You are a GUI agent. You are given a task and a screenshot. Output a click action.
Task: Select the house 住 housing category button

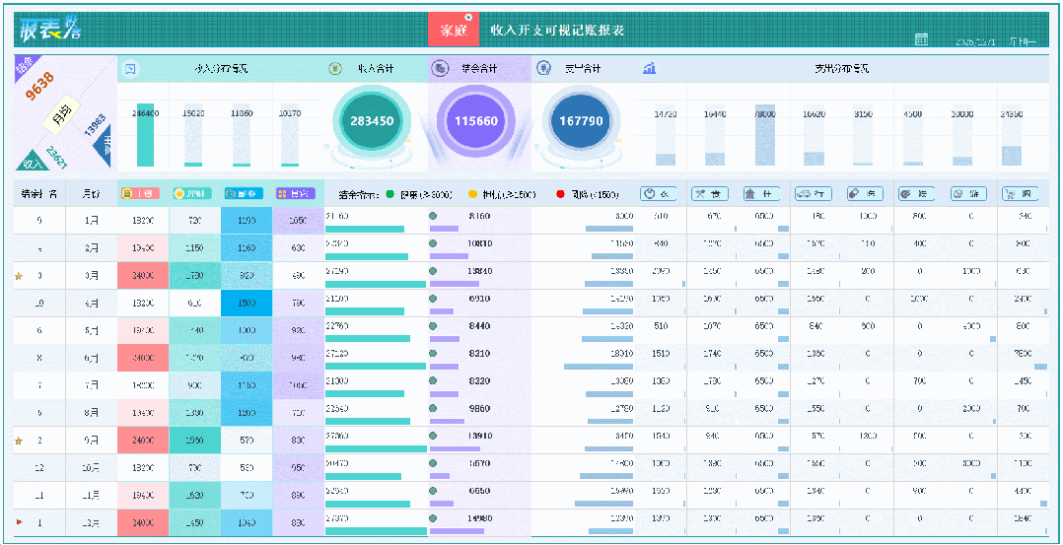pyautogui.click(x=761, y=194)
